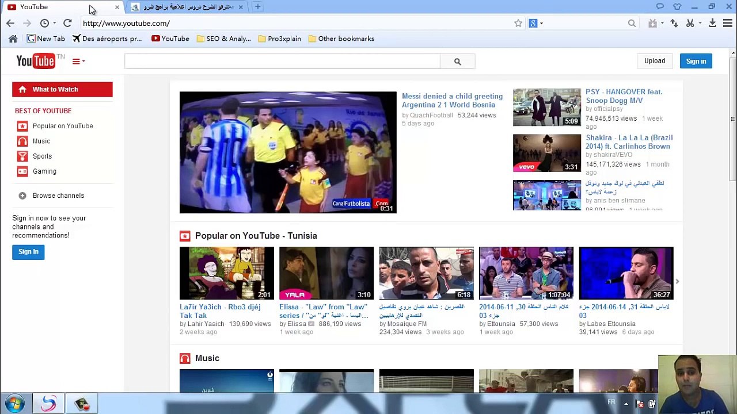Go back using the browser back arrow

[x=10, y=23]
